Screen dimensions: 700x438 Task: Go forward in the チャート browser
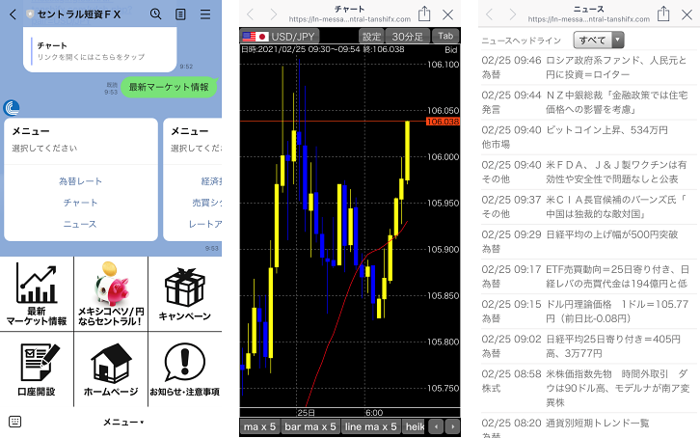273,14
